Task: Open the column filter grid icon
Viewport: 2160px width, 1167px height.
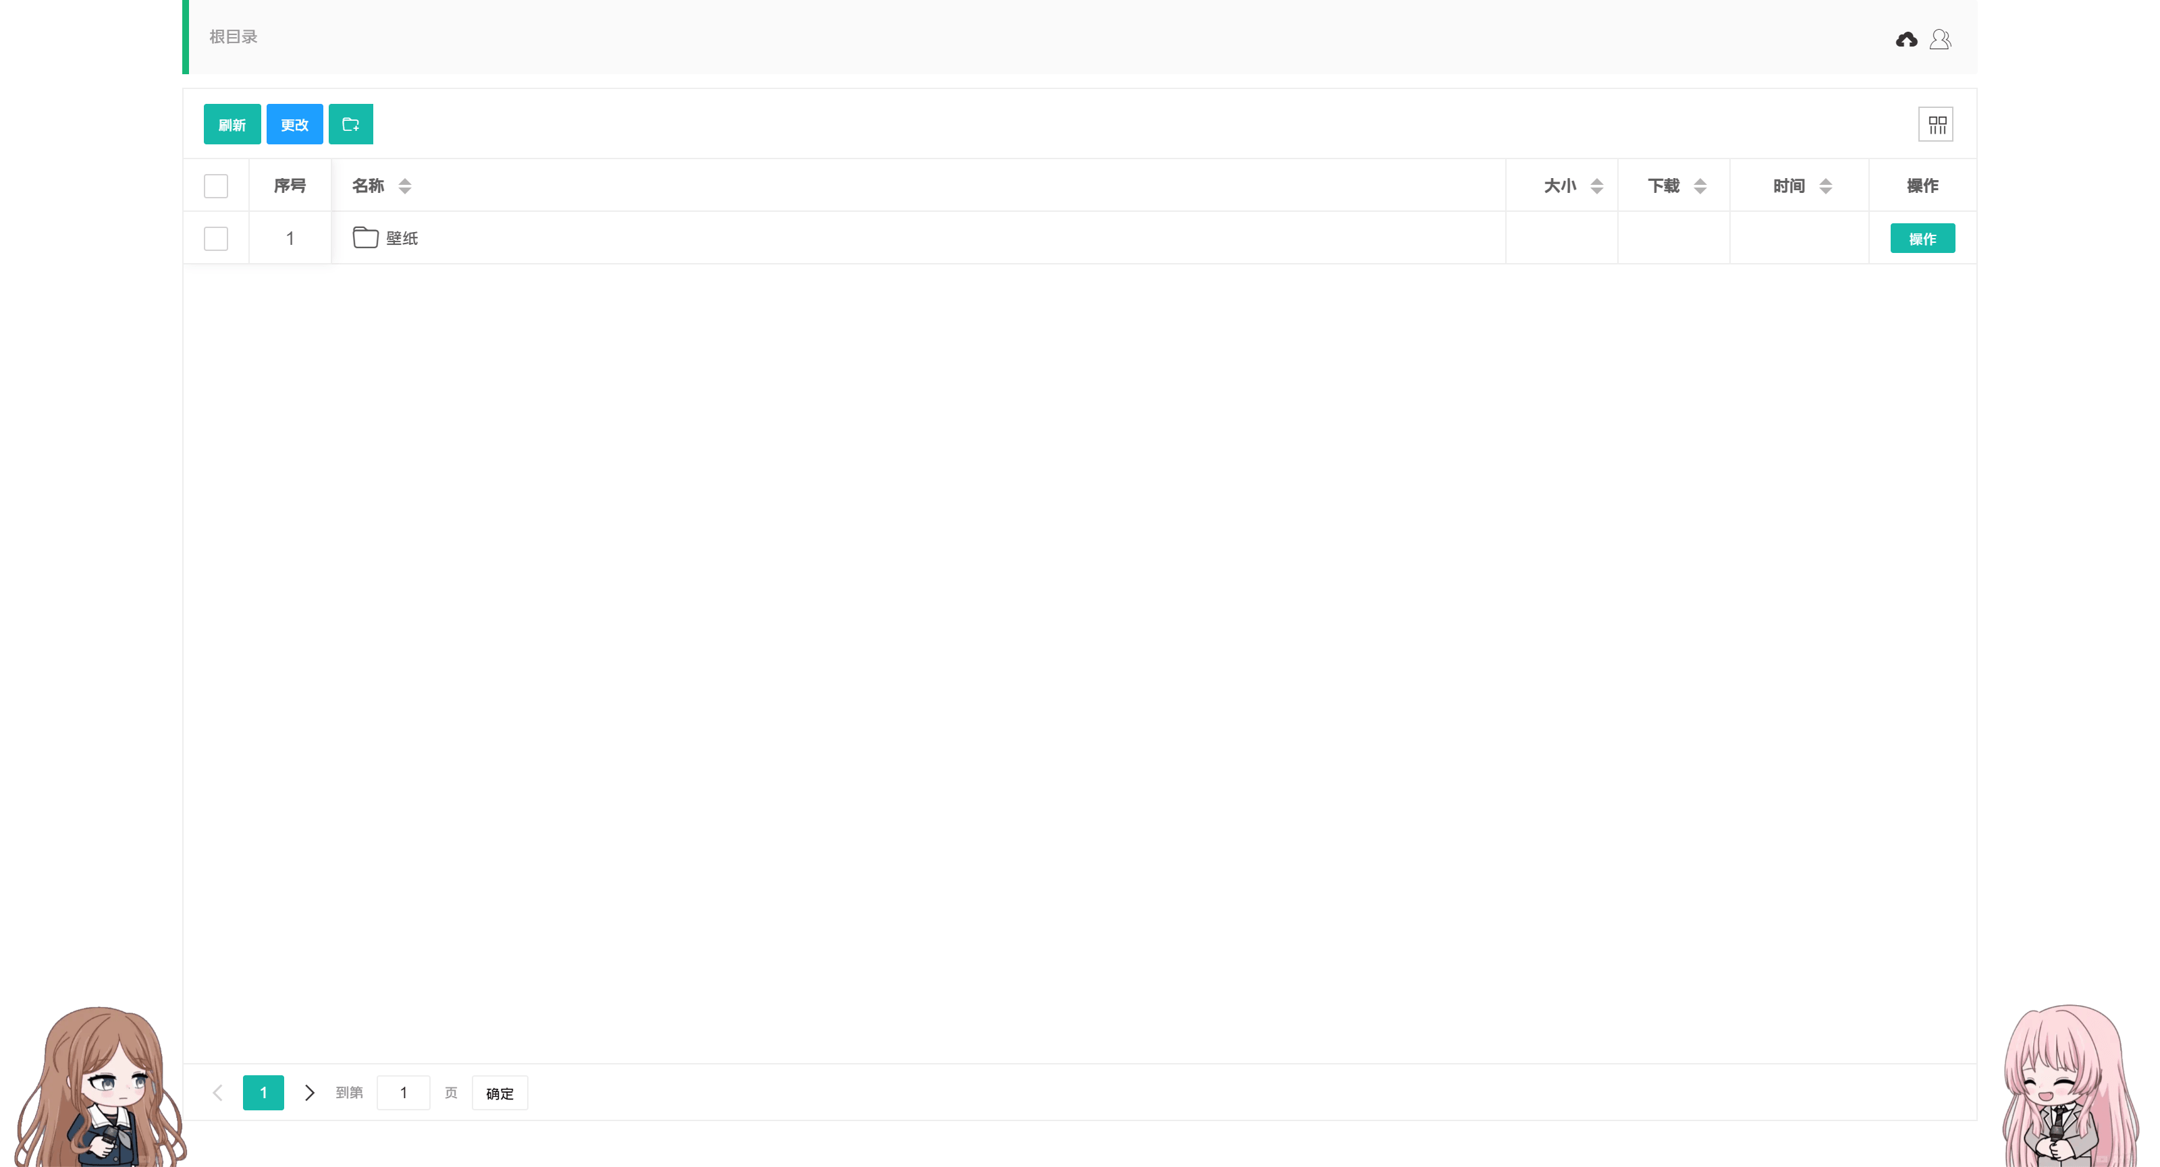Action: pyautogui.click(x=1936, y=124)
